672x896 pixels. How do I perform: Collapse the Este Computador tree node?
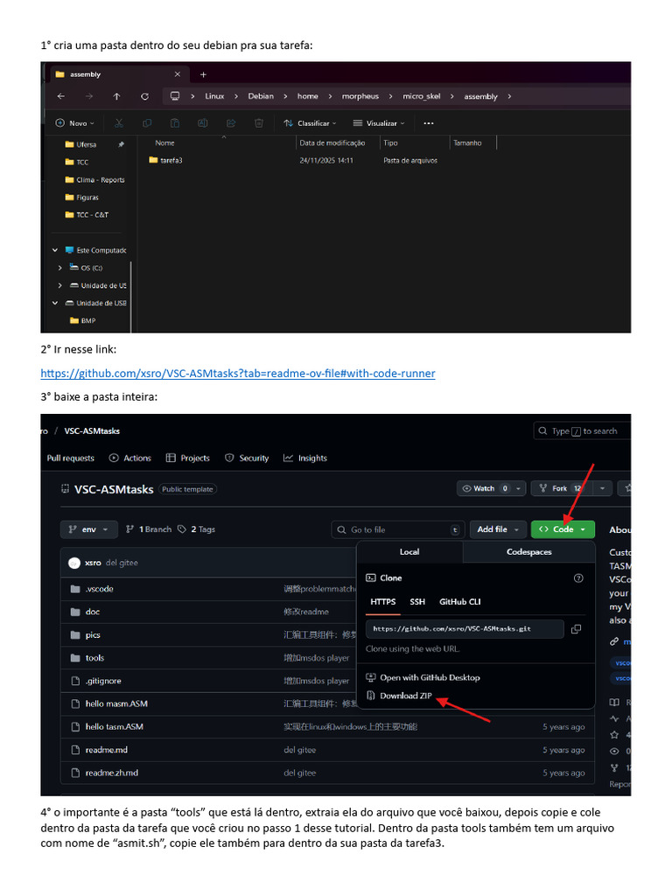[x=55, y=250]
